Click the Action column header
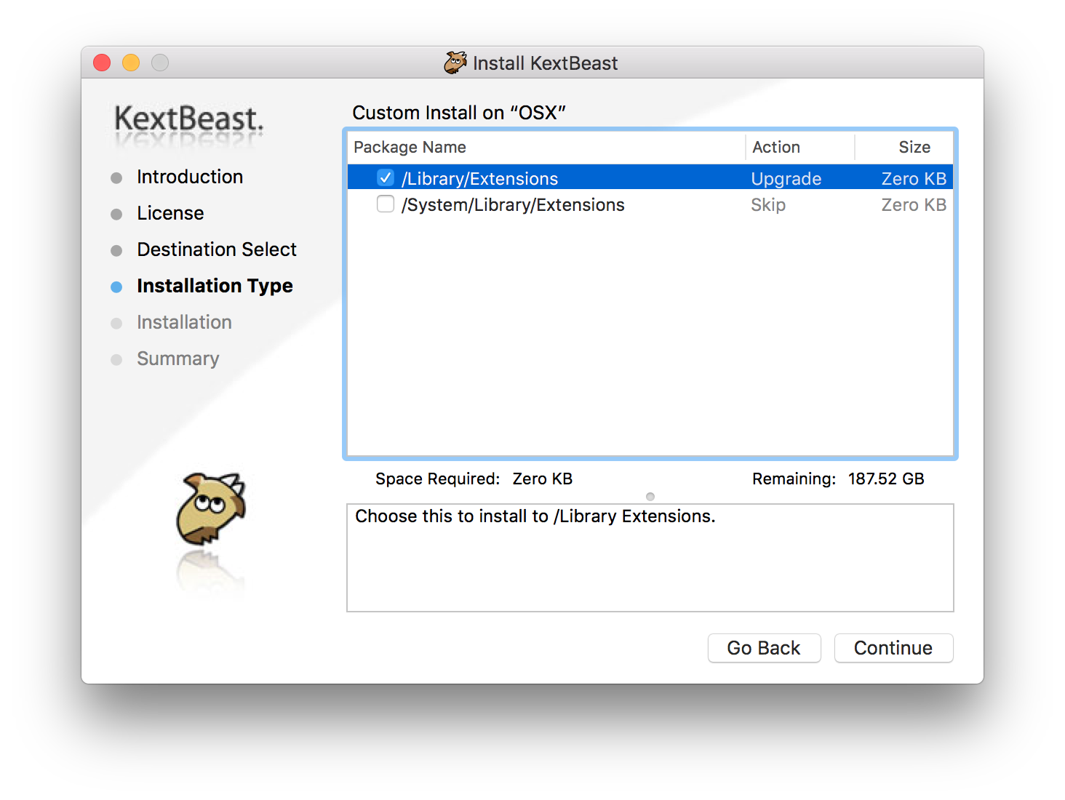Image resolution: width=1065 pixels, height=800 pixels. coord(775,147)
